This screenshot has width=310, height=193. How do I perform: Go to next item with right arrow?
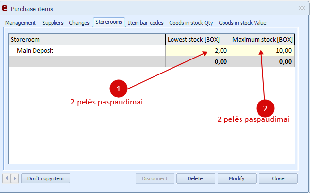[x=15, y=178]
